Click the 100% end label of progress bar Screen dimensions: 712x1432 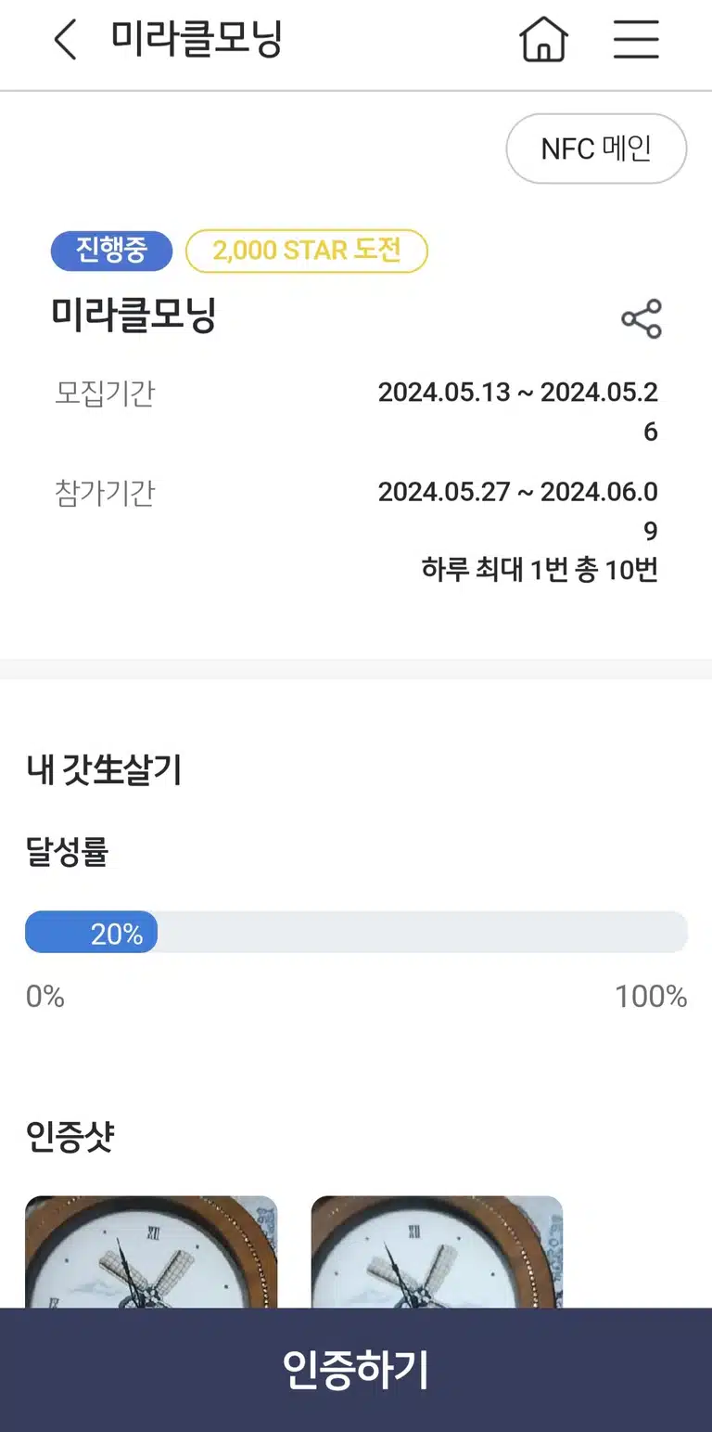651,997
